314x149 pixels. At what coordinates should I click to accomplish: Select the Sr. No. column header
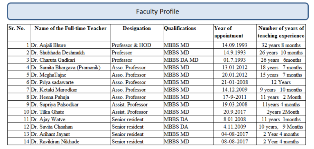click(19, 33)
